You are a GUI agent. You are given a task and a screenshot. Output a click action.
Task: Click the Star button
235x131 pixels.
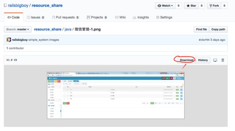click(191, 6)
